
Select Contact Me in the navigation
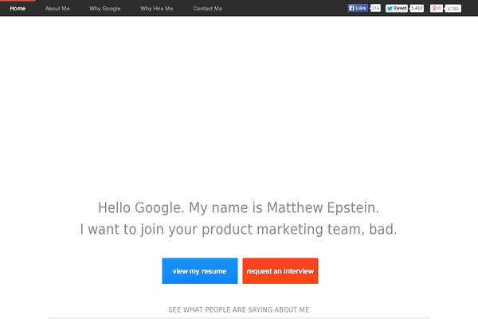point(208,9)
